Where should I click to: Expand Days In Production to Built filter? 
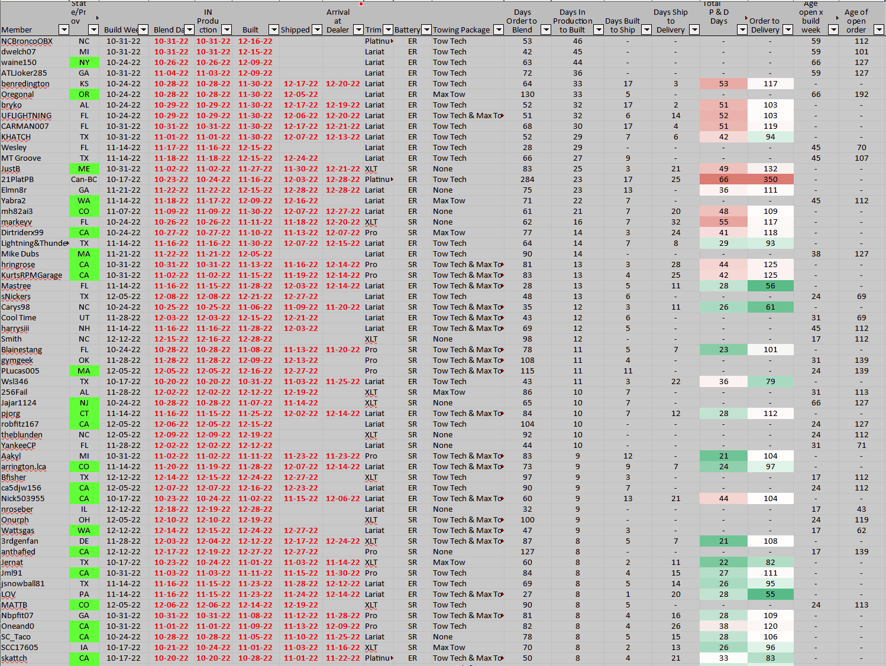click(599, 30)
